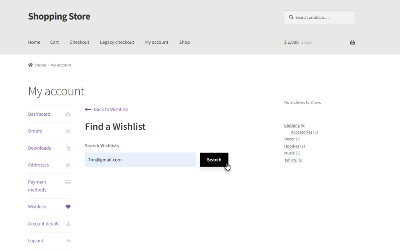This screenshot has width=400, height=251.
Task: Click the magnifier icon in product search
Action: (x=291, y=17)
